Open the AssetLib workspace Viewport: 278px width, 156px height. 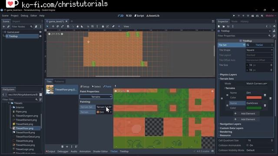pos(153,16)
